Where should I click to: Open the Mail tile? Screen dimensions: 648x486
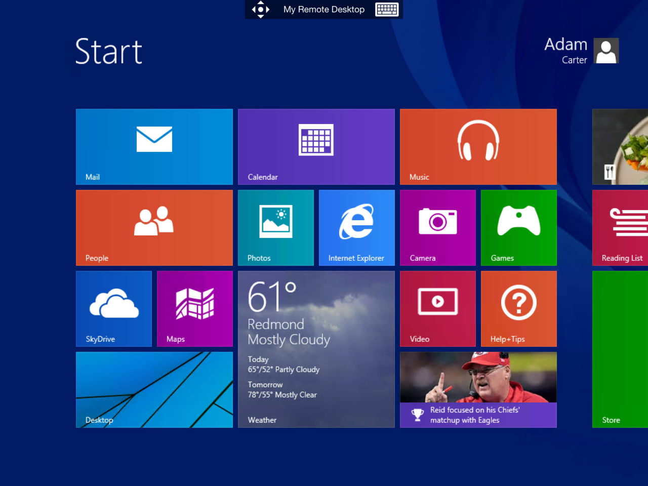[154, 146]
